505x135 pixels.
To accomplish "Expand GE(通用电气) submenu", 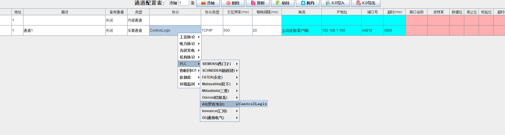I will [220, 118].
